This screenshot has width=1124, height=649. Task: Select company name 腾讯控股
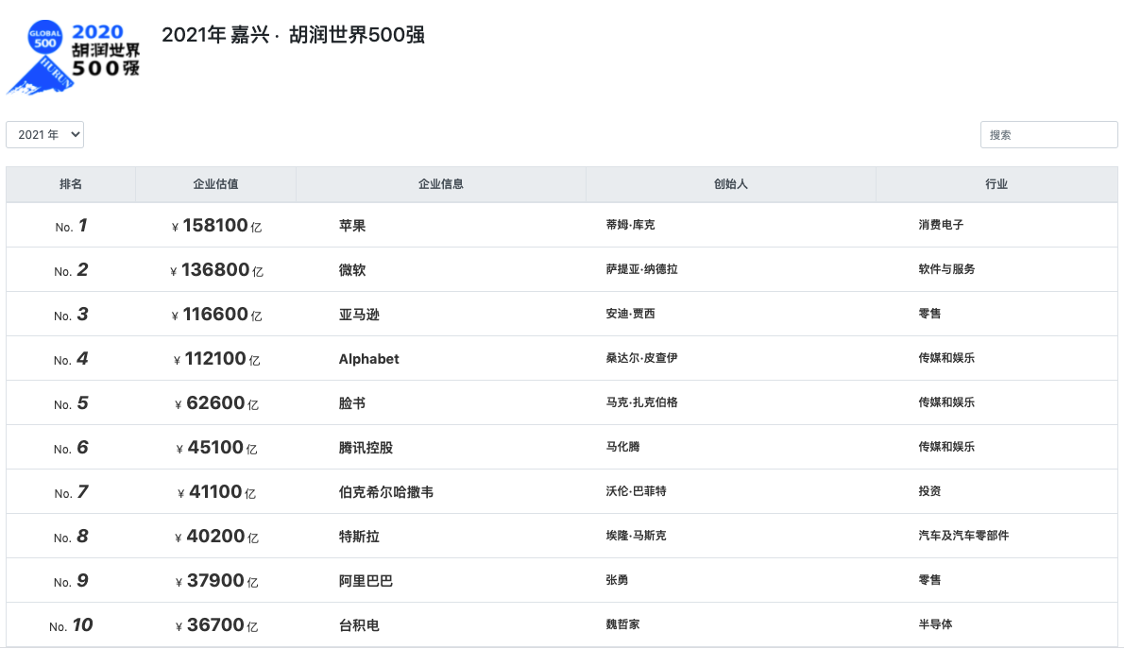(x=366, y=448)
